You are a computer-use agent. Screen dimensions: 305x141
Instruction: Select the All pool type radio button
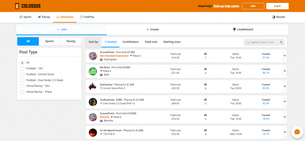pos(22,62)
